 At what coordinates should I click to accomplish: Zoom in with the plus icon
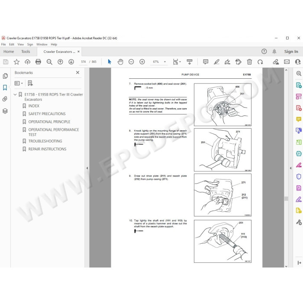[142, 62]
